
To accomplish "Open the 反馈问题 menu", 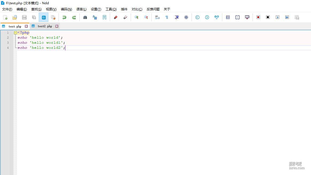I will point(153,9).
